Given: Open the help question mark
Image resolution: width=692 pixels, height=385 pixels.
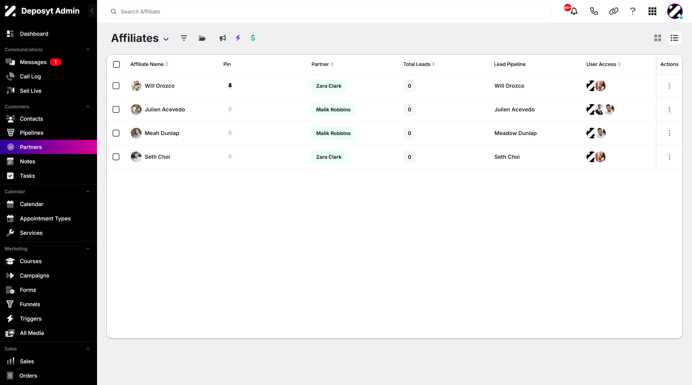Looking at the screenshot, I should (x=633, y=11).
